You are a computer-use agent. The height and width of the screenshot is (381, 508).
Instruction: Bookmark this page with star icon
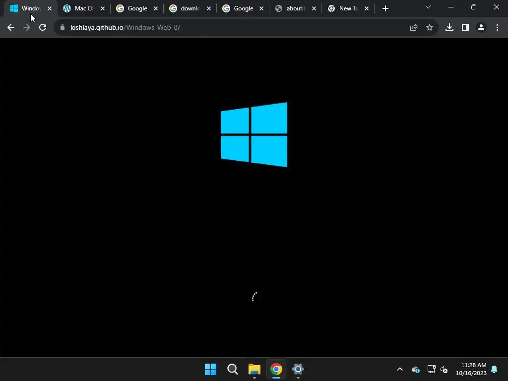(430, 28)
